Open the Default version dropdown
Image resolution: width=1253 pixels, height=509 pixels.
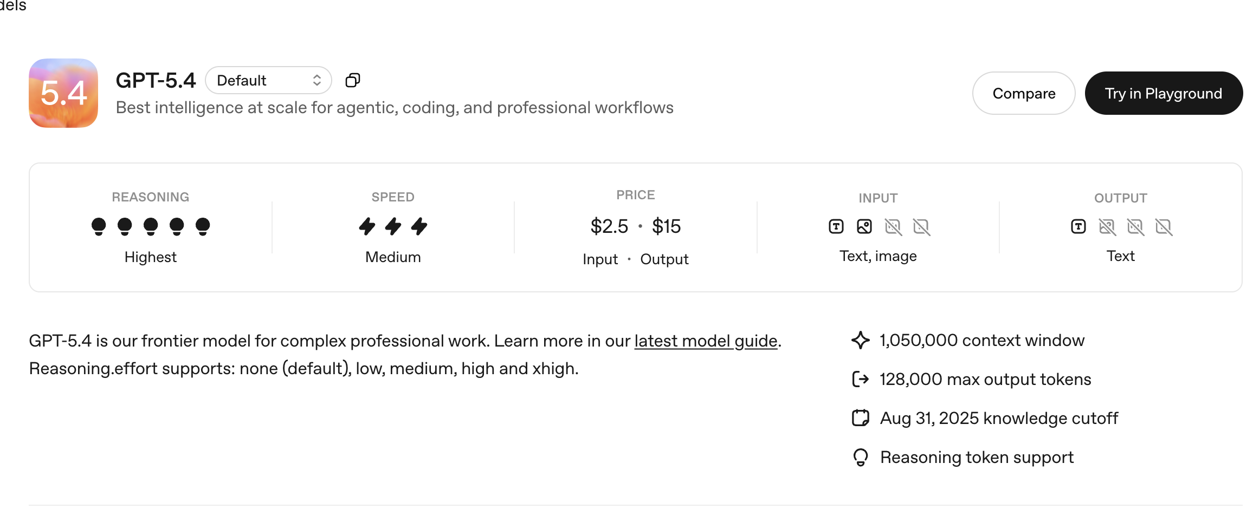click(x=268, y=81)
